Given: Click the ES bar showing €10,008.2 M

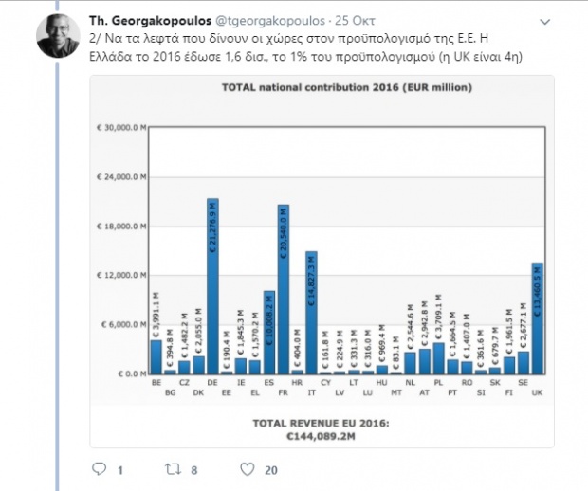Looking at the screenshot, I should point(268,332).
